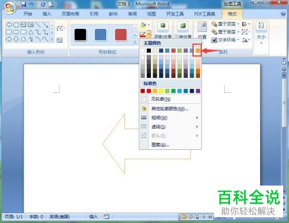Select the left arrow shape in shapes gallery

(9, 25)
